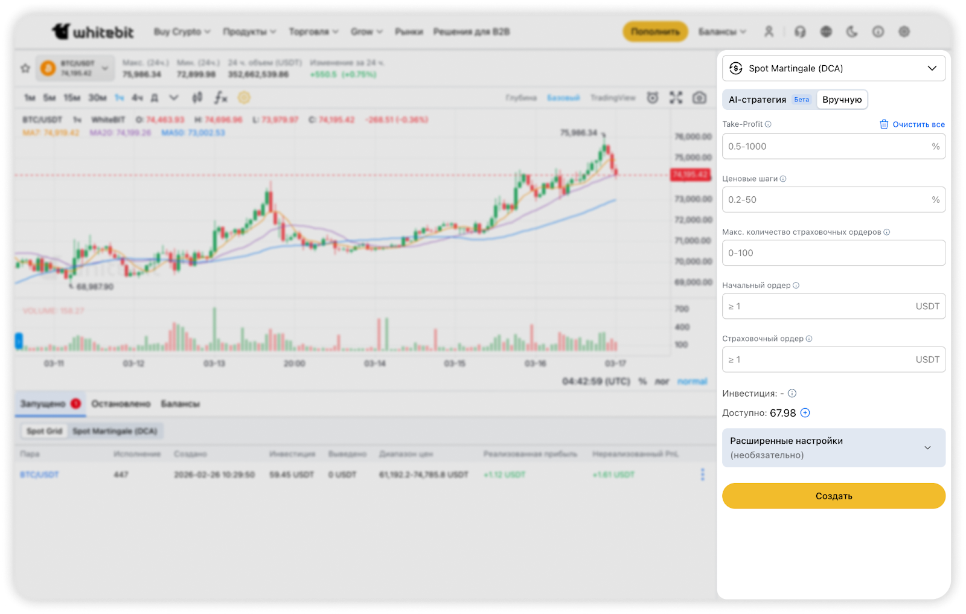
Task: Click the Очистить все link
Action: coord(912,124)
